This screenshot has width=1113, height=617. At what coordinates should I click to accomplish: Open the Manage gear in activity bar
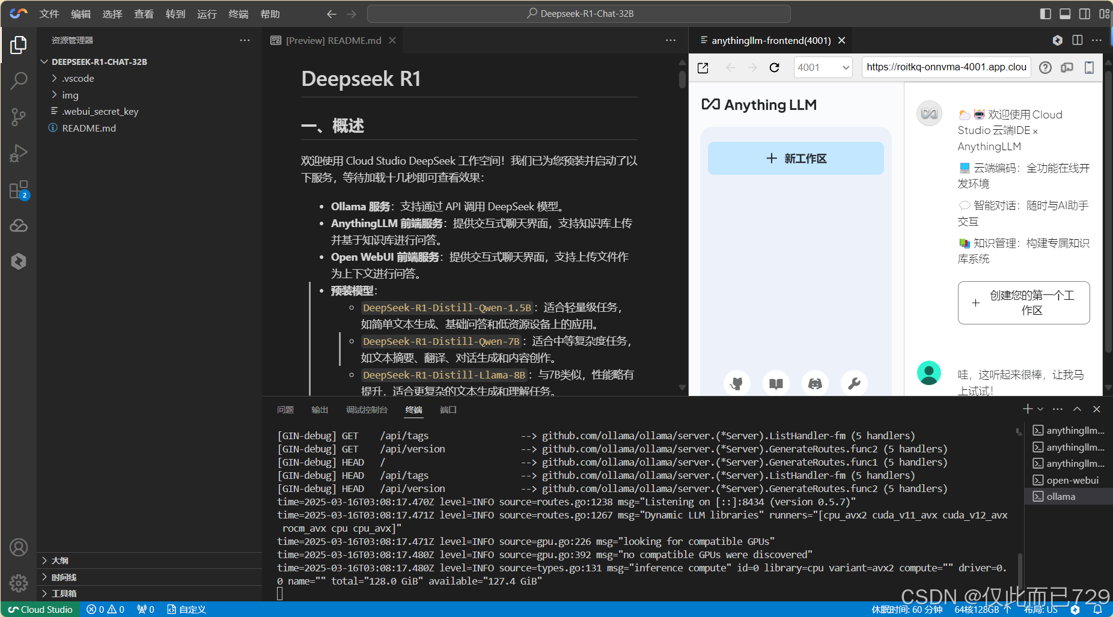(x=19, y=583)
